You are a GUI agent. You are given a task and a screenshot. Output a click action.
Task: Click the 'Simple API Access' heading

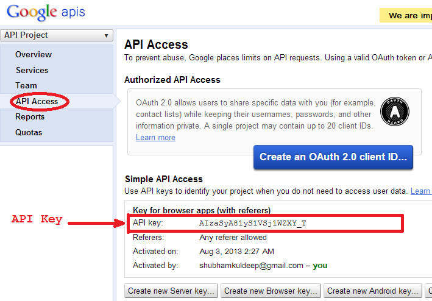(x=164, y=179)
